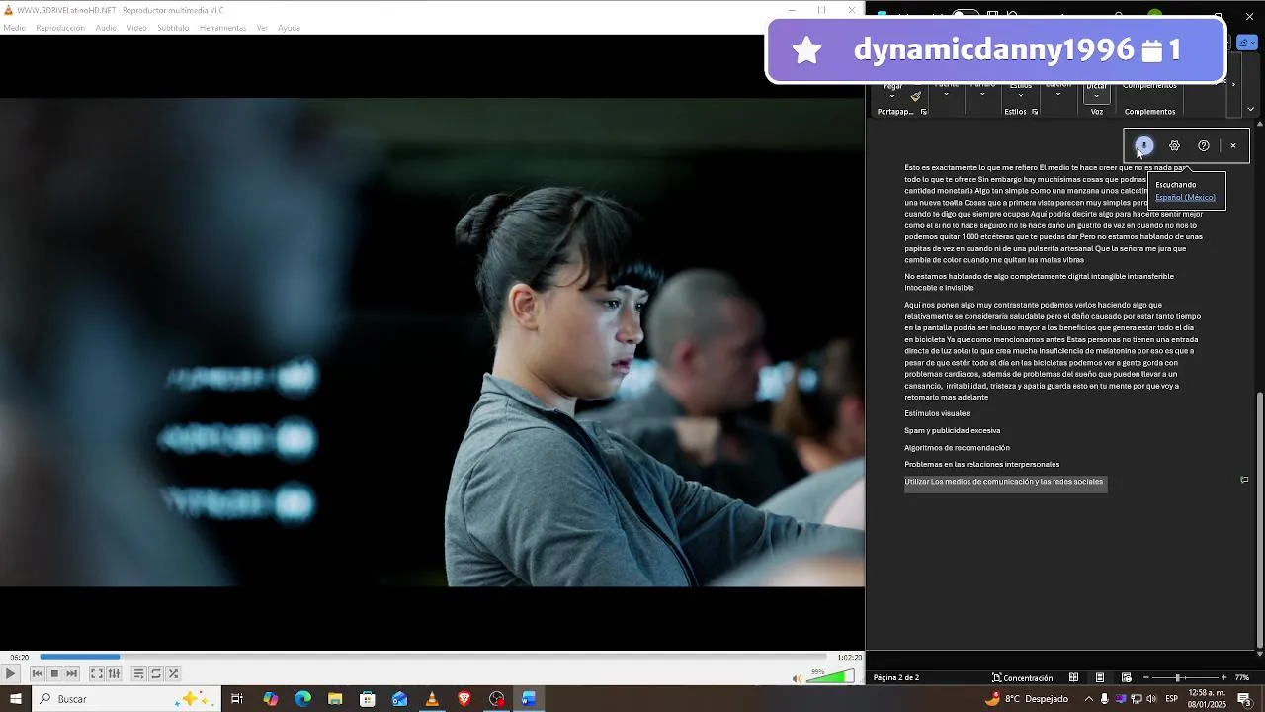Enable Concentración focus mode in Word
Viewport: 1265px width, 712px height.
pos(1023,677)
